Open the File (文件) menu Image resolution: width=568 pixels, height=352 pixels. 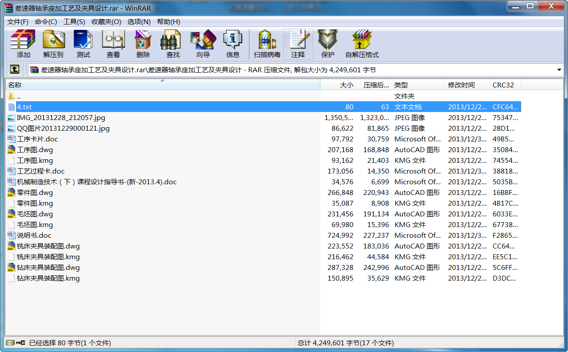[18, 21]
